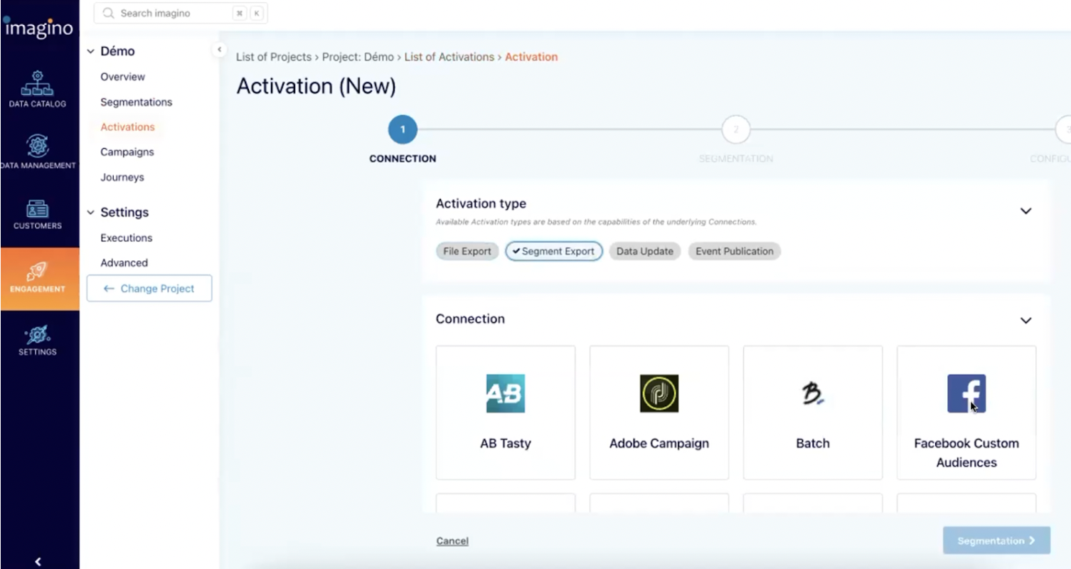The height and width of the screenshot is (569, 1071).
Task: Click step 2 Segmentation circle
Action: pos(736,129)
